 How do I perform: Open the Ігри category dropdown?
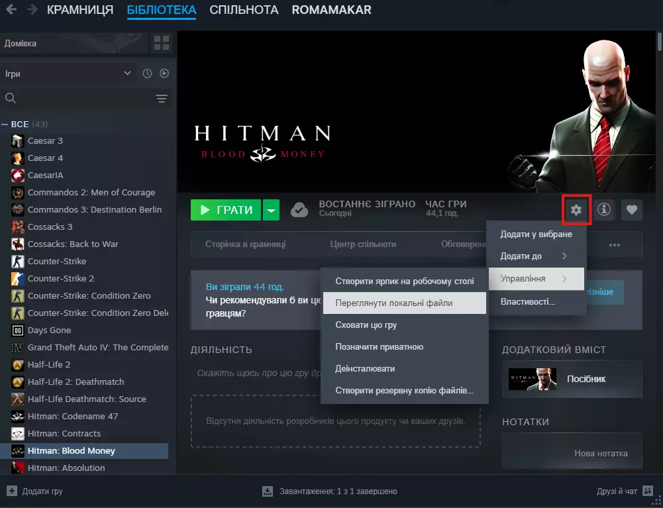pos(68,74)
